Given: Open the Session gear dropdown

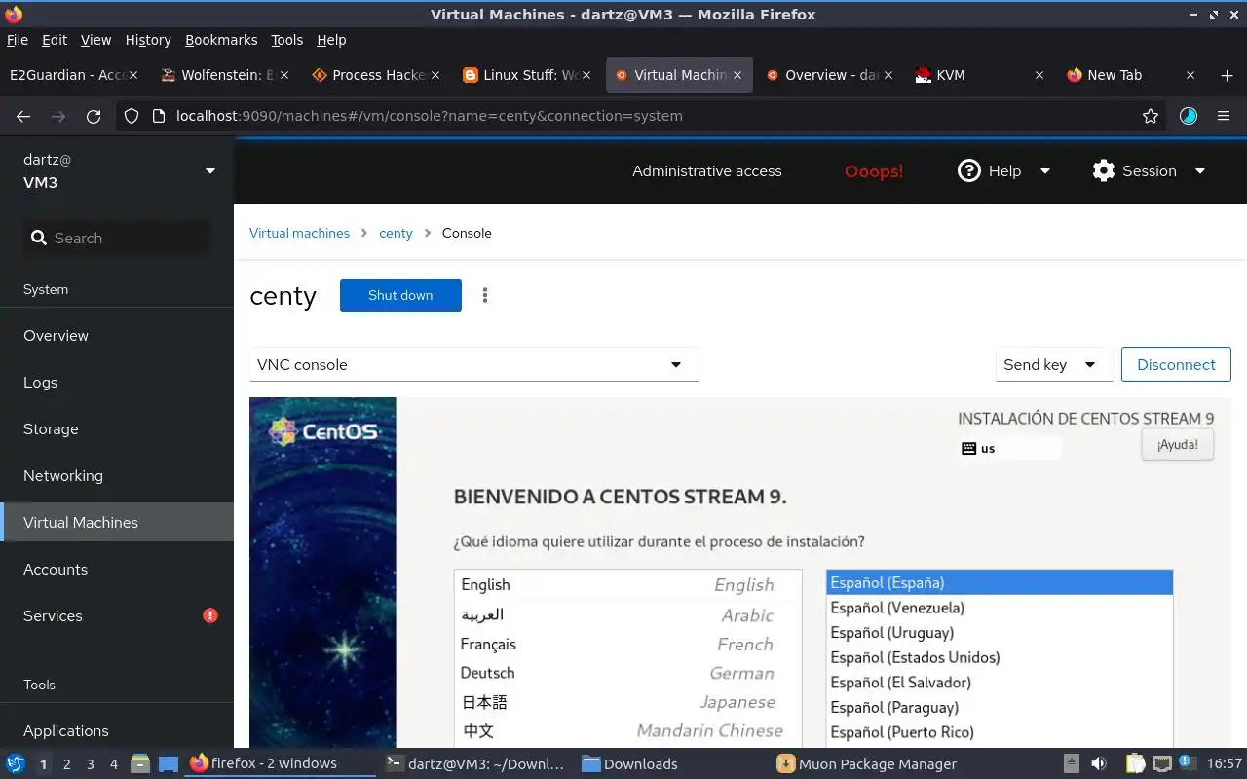Looking at the screenshot, I should (1150, 170).
